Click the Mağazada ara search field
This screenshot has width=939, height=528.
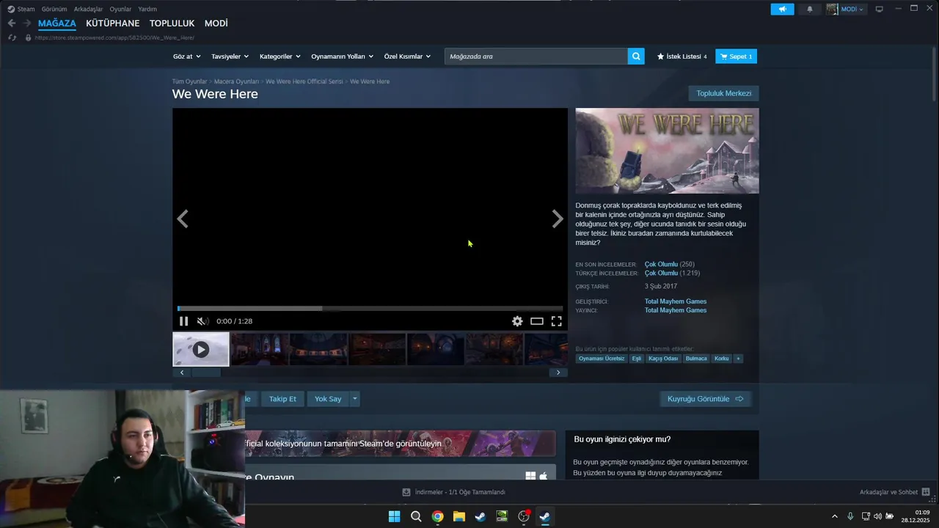[x=536, y=56]
